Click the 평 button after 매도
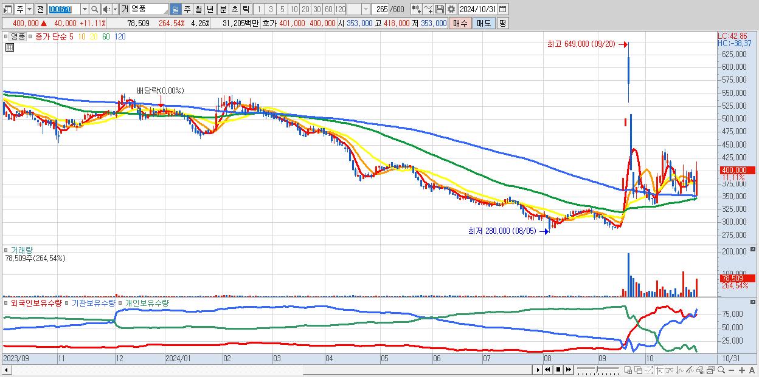This screenshot has width=759, height=377. (x=502, y=23)
